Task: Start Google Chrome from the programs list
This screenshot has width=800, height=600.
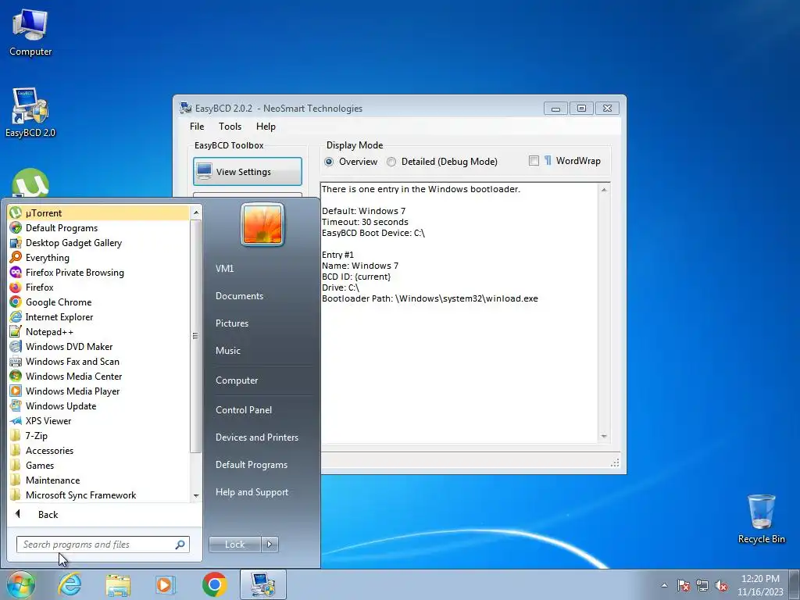Action: point(98,302)
